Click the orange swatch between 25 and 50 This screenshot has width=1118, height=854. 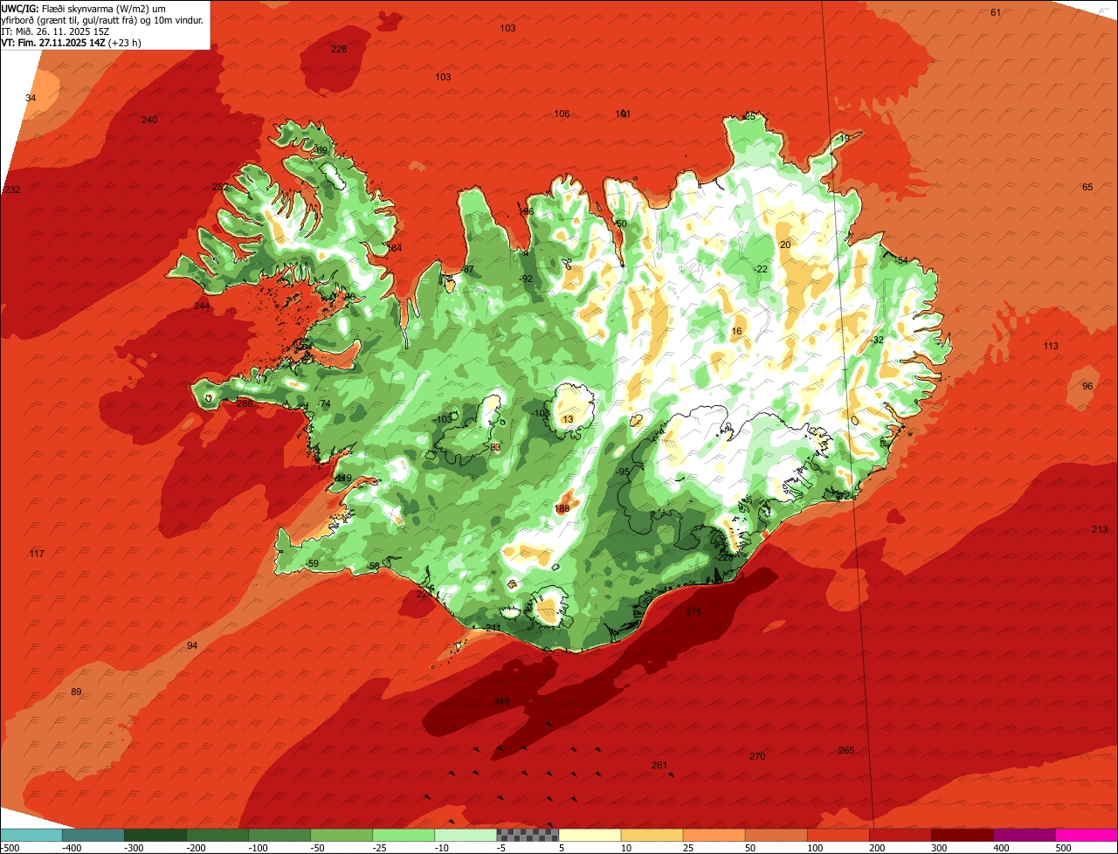[714, 835]
